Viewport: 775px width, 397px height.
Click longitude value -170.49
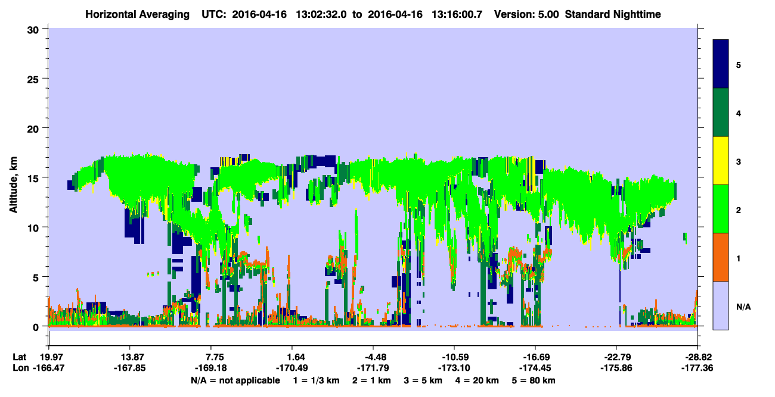pos(292,368)
